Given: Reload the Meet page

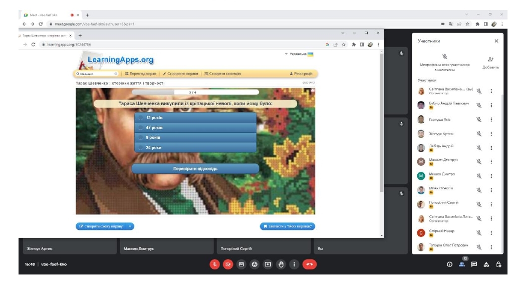Looking at the screenshot, I should click(41, 24).
